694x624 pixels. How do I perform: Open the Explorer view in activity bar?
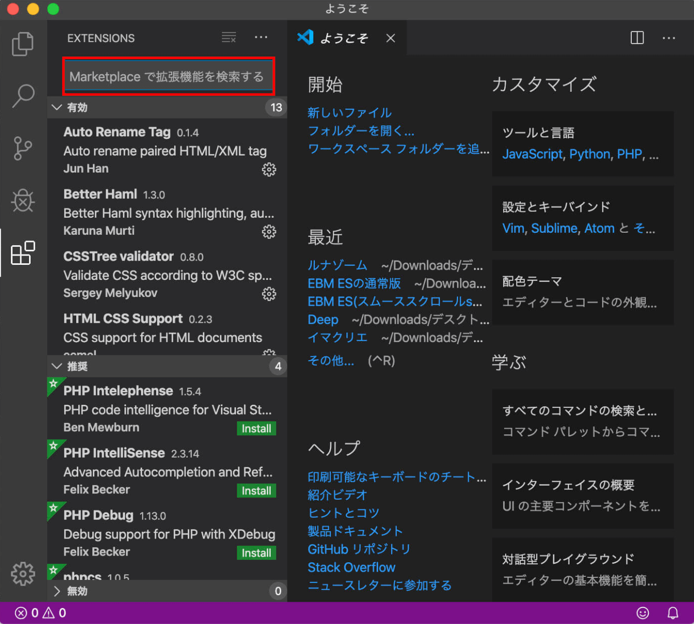(23, 44)
